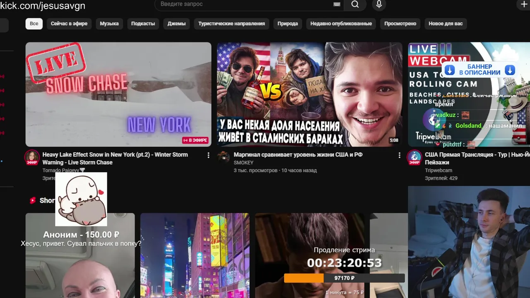
Task: Select the Сейчас в эфире filter chip
Action: 69,24
